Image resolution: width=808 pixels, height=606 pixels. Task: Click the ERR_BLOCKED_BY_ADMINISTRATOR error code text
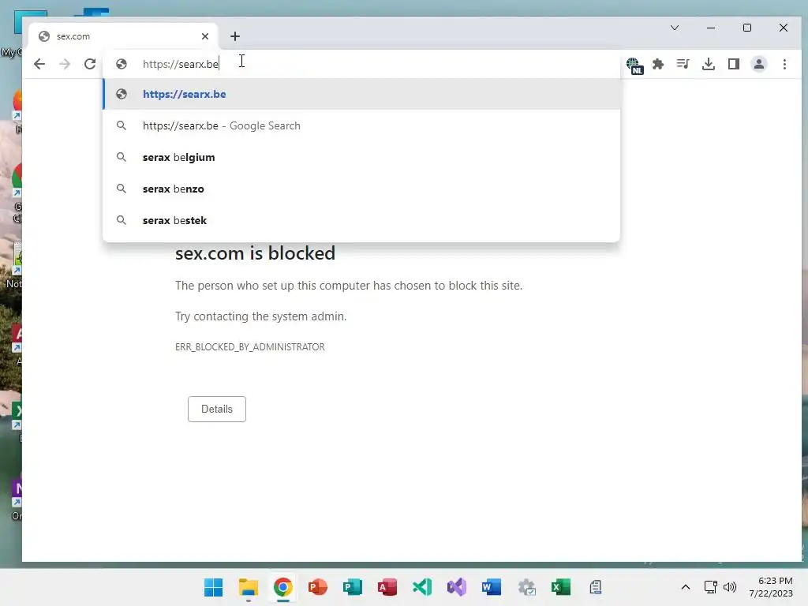pos(250,347)
